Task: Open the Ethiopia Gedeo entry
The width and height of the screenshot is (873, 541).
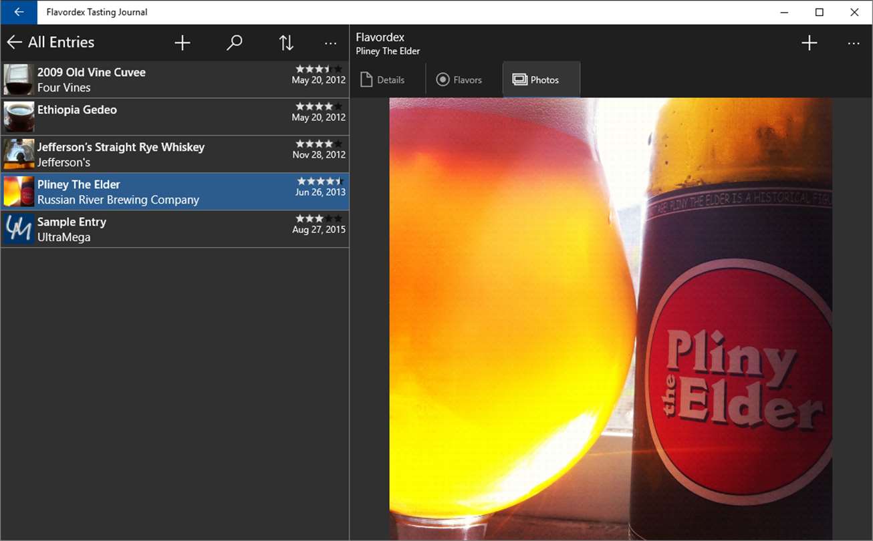Action: tap(174, 117)
